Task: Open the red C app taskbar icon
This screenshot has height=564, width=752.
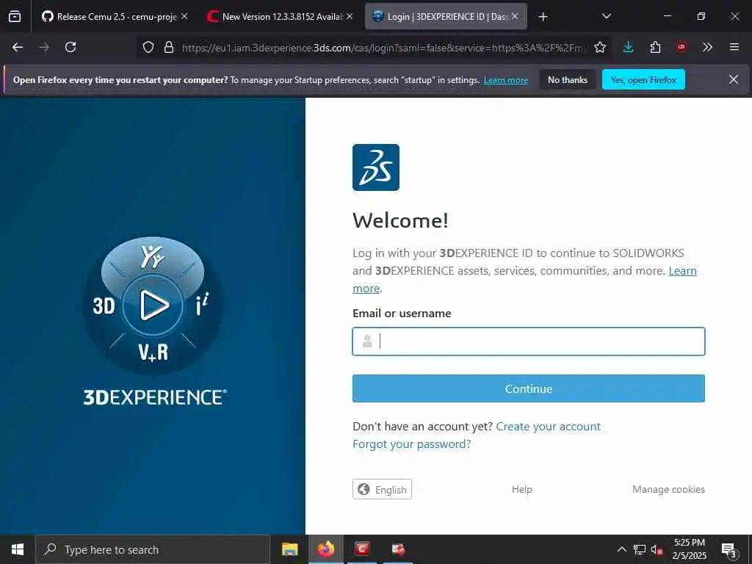Action: pos(362,549)
